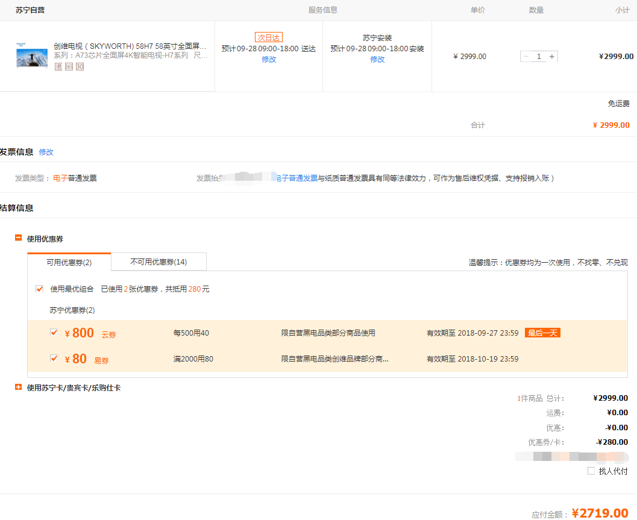Open the Skyworth TV product thumbnail

(x=32, y=55)
